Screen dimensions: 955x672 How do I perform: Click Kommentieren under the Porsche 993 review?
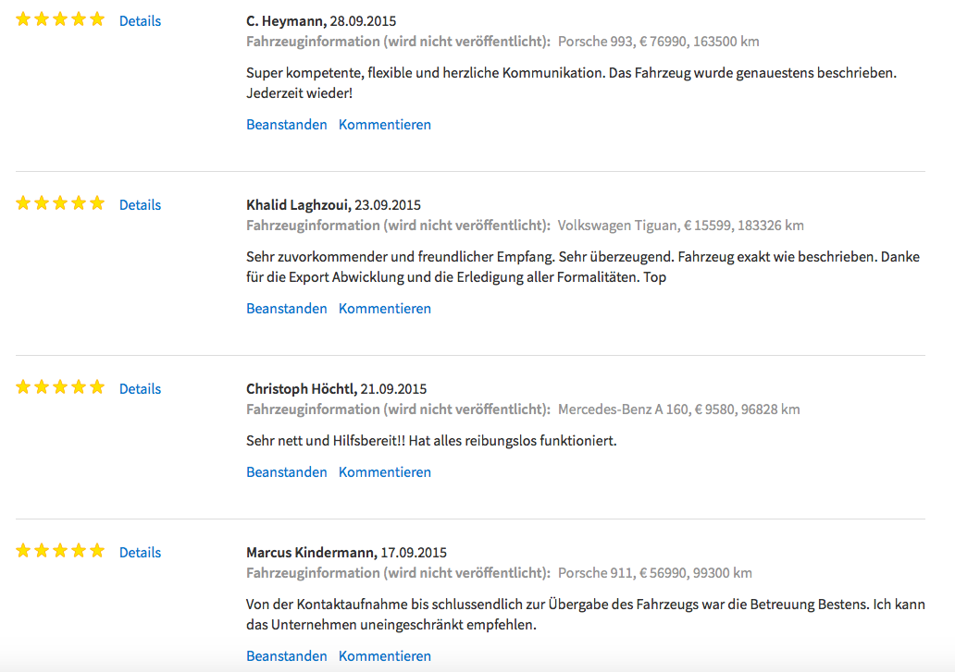[385, 124]
